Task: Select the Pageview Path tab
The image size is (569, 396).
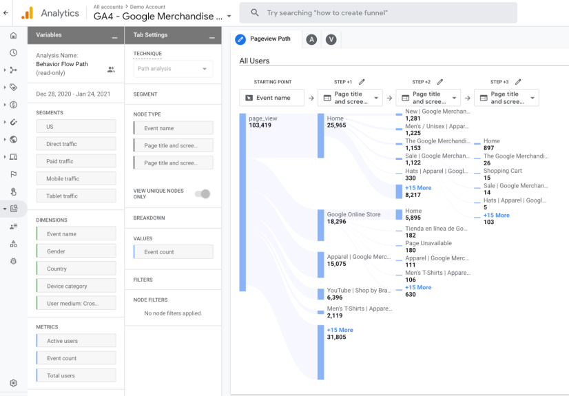Action: point(267,39)
